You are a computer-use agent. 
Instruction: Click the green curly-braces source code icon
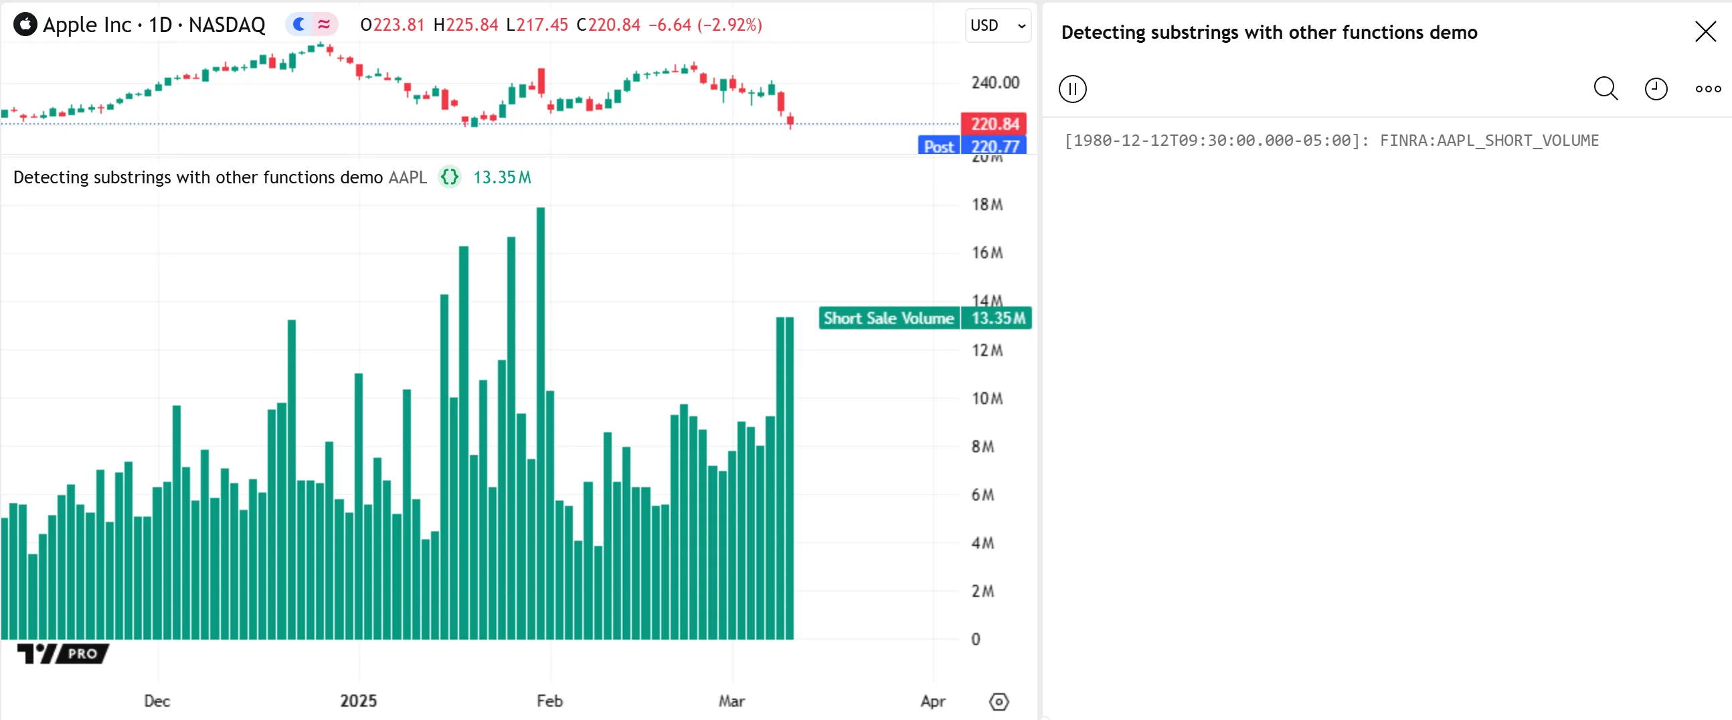pyautogui.click(x=449, y=177)
